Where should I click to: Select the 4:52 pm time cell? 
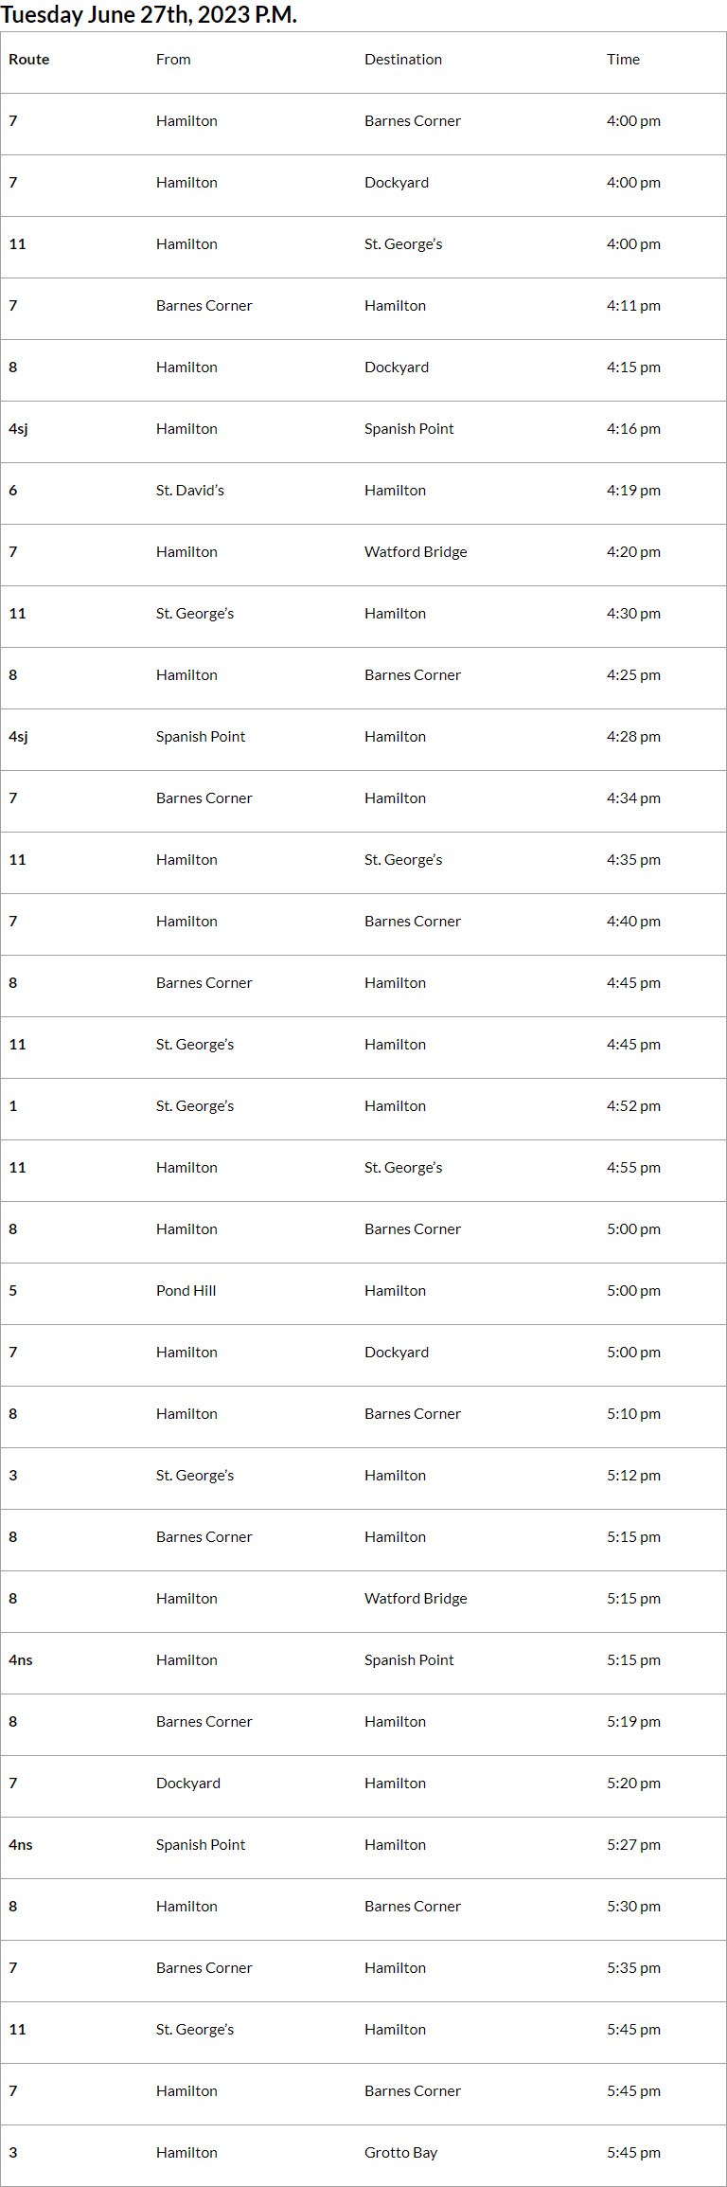coord(633,1106)
